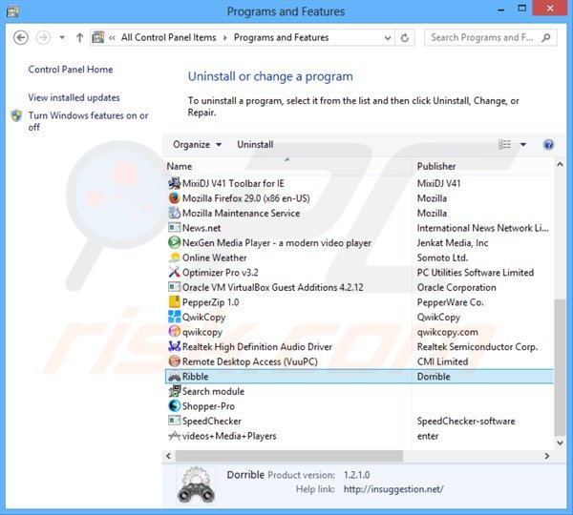Click the Shopper-Pro icon
The image size is (573, 515).
175,406
